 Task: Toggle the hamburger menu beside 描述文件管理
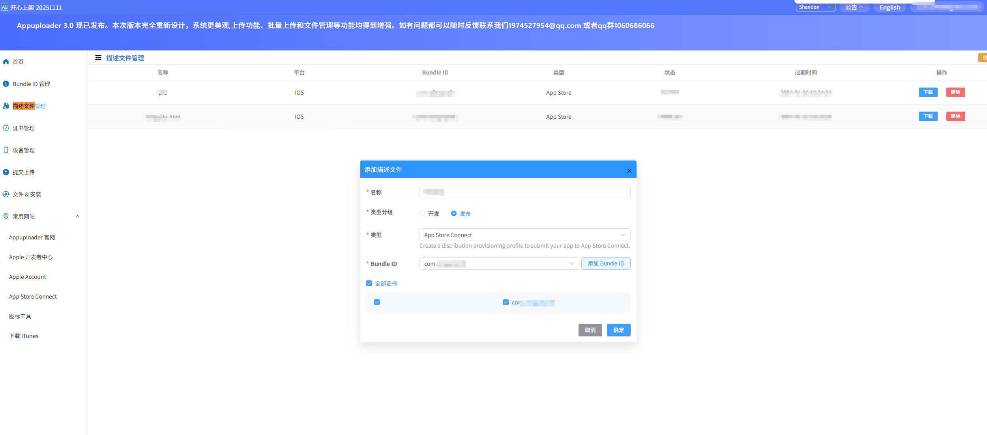(98, 58)
